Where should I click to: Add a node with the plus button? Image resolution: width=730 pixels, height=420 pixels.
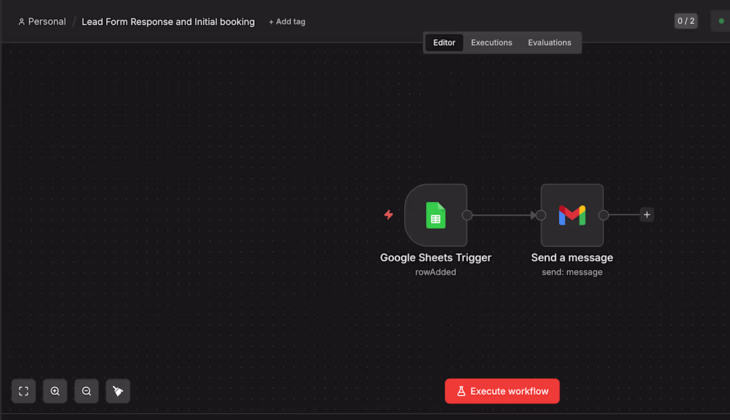coord(647,215)
